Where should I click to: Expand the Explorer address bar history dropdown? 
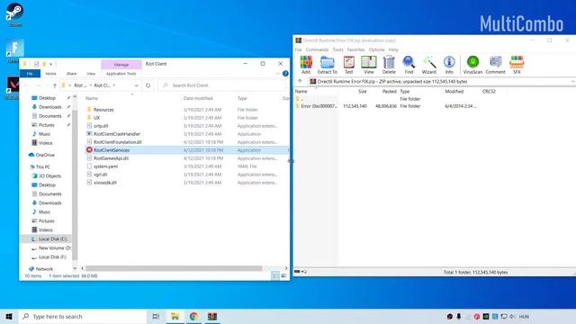[136, 85]
